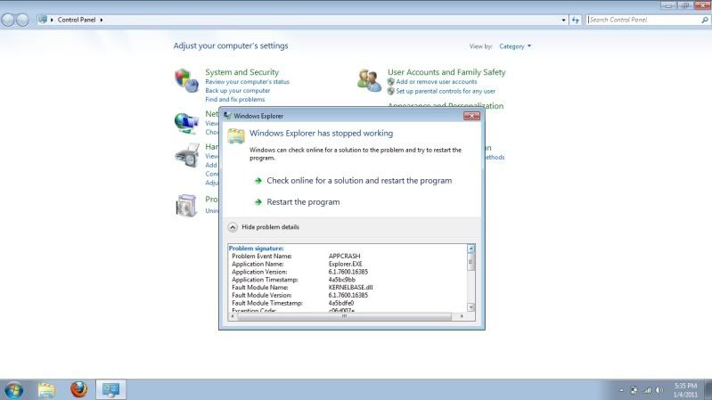712x400 pixels.
Task: Select the KERNELBASE.dll fault module value
Action: pos(350,288)
